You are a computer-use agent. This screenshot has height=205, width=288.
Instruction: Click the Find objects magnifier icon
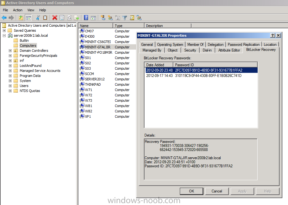click(x=132, y=18)
